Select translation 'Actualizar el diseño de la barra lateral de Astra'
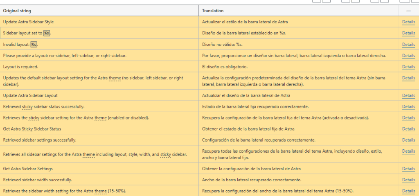The image size is (419, 196). point(246,96)
